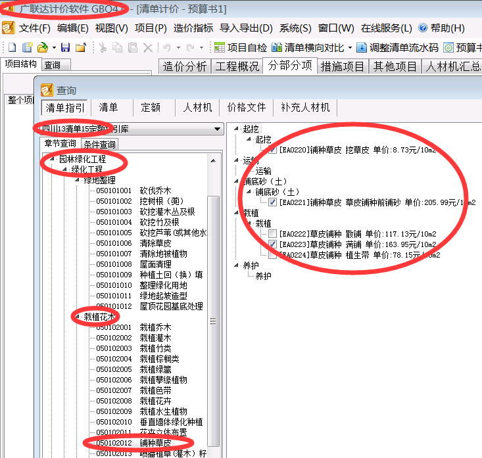The image size is (482, 458).
Task: Switch to the 价格文件 tab
Action: (x=246, y=108)
